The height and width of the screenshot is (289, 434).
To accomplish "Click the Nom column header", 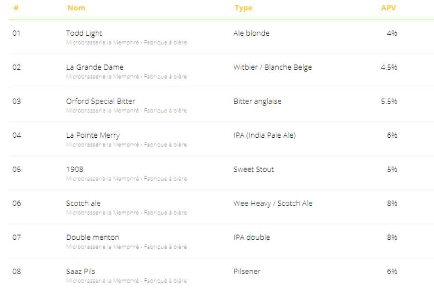I will click(76, 8).
